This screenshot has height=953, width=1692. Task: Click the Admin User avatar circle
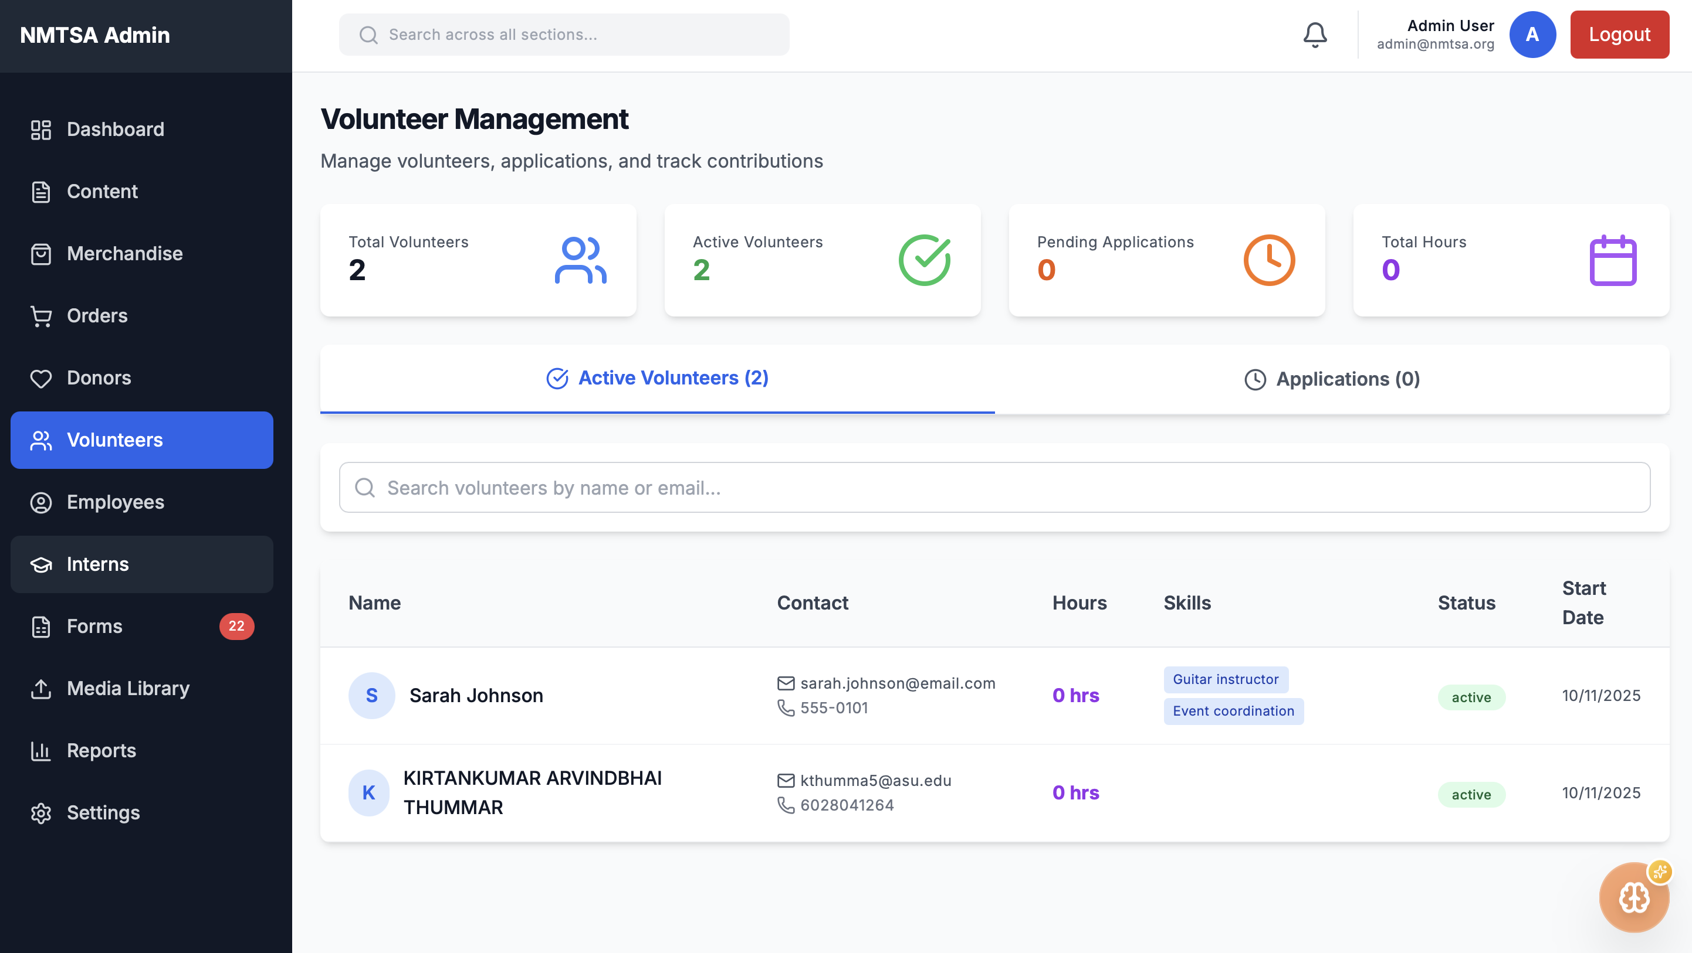point(1532,35)
